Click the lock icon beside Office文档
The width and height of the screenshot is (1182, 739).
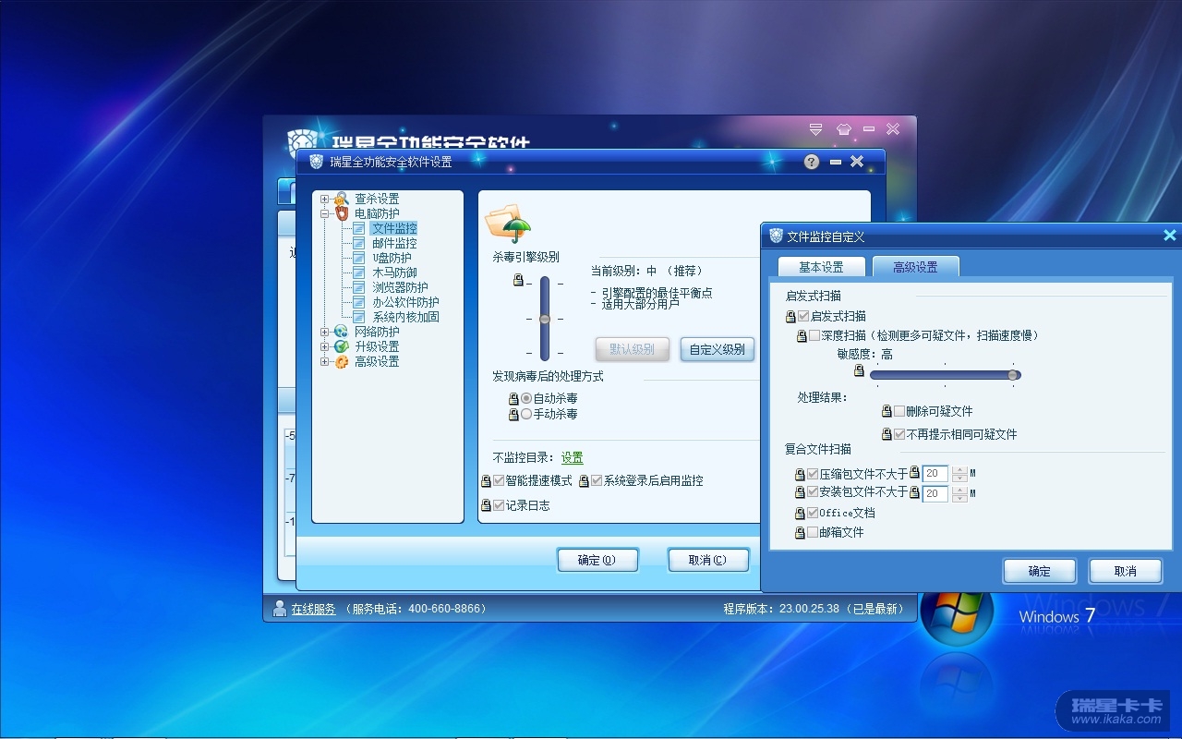pyautogui.click(x=800, y=513)
